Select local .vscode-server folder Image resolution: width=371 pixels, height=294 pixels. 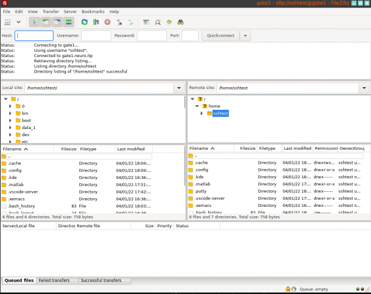(76, 192)
